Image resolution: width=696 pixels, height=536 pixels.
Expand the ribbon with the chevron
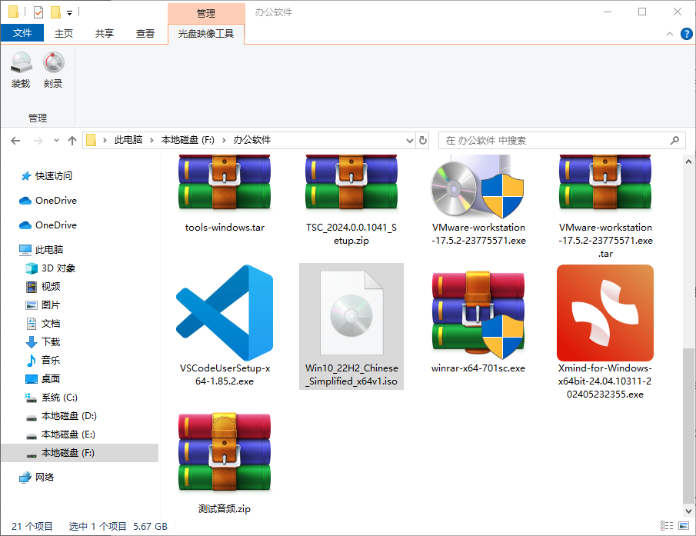pyautogui.click(x=669, y=33)
